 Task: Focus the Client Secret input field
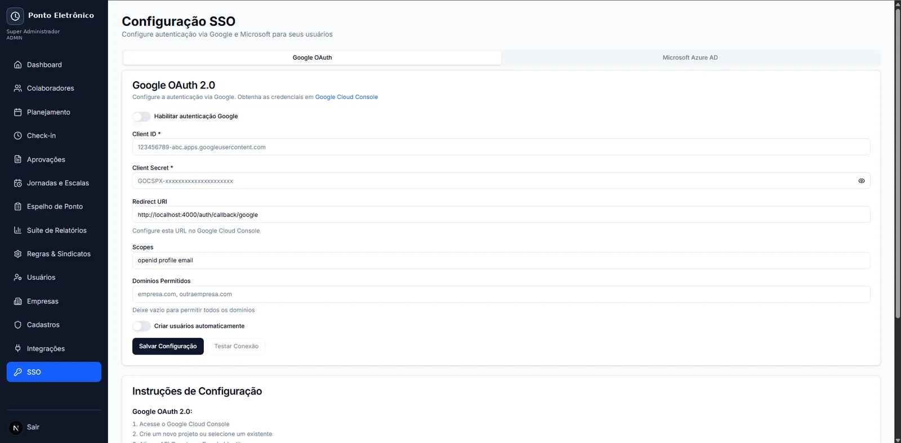(x=501, y=181)
